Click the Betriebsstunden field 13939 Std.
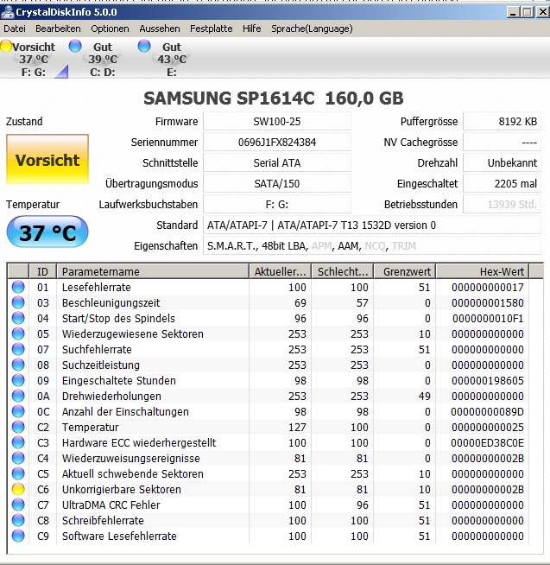 (x=503, y=204)
